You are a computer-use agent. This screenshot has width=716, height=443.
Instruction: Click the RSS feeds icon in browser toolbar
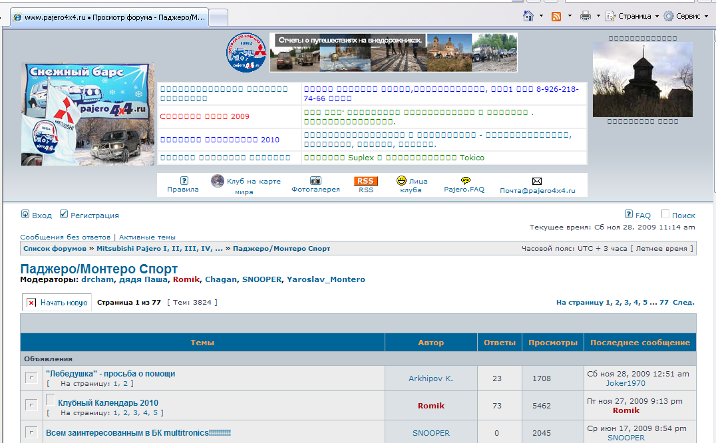[x=556, y=16]
